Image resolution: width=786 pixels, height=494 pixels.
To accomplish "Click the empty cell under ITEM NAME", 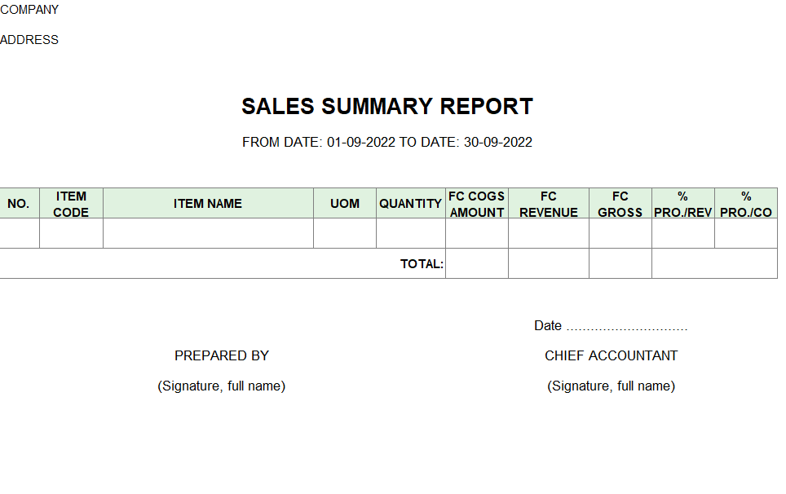I will [x=208, y=233].
